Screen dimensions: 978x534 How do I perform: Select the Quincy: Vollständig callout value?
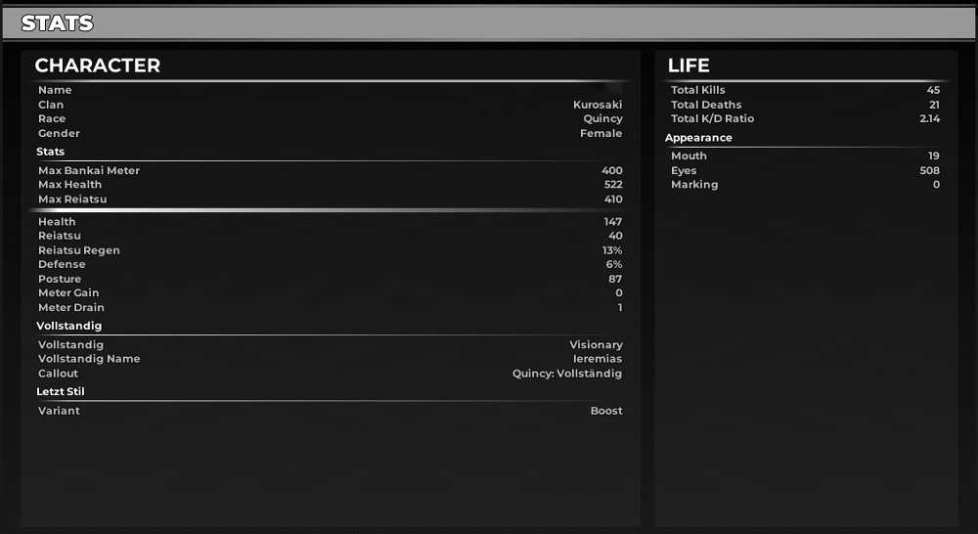pos(567,373)
